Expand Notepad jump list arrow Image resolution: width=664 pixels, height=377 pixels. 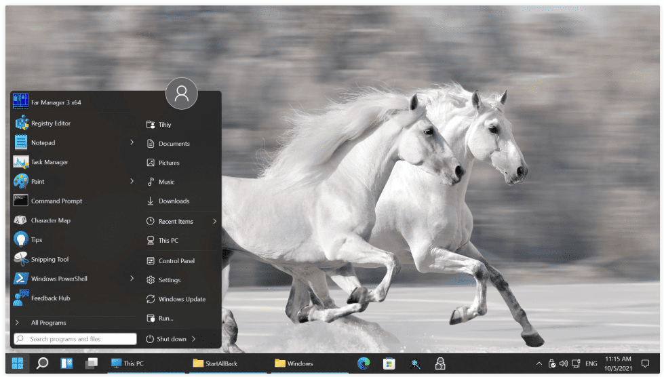point(132,142)
